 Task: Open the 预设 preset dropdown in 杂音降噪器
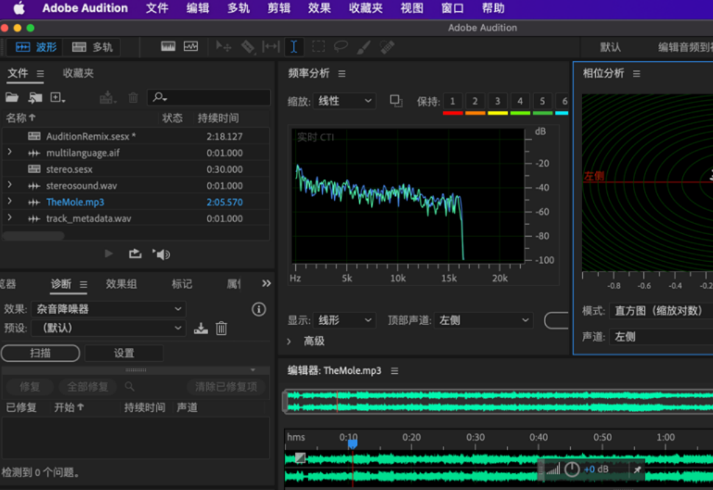click(x=108, y=327)
